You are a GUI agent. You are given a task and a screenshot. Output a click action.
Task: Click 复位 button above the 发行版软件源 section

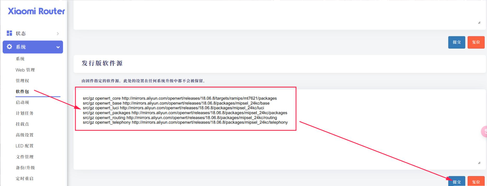[x=476, y=42]
